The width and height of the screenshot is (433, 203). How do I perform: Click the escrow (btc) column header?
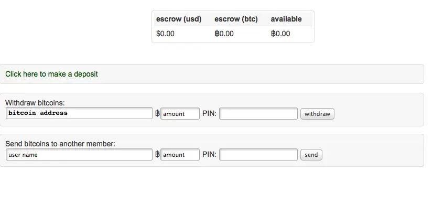coord(236,19)
